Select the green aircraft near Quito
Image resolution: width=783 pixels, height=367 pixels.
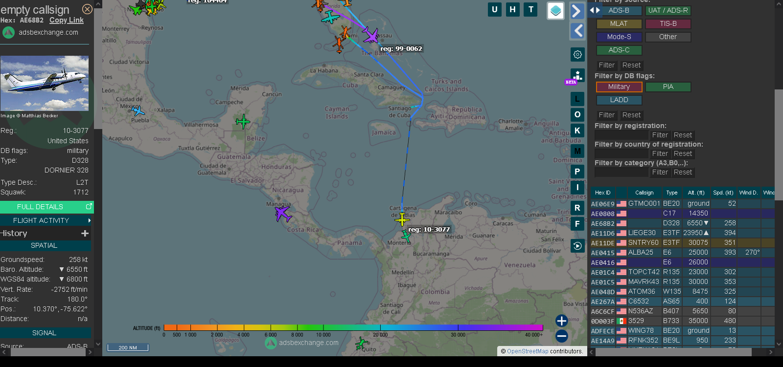(362, 344)
